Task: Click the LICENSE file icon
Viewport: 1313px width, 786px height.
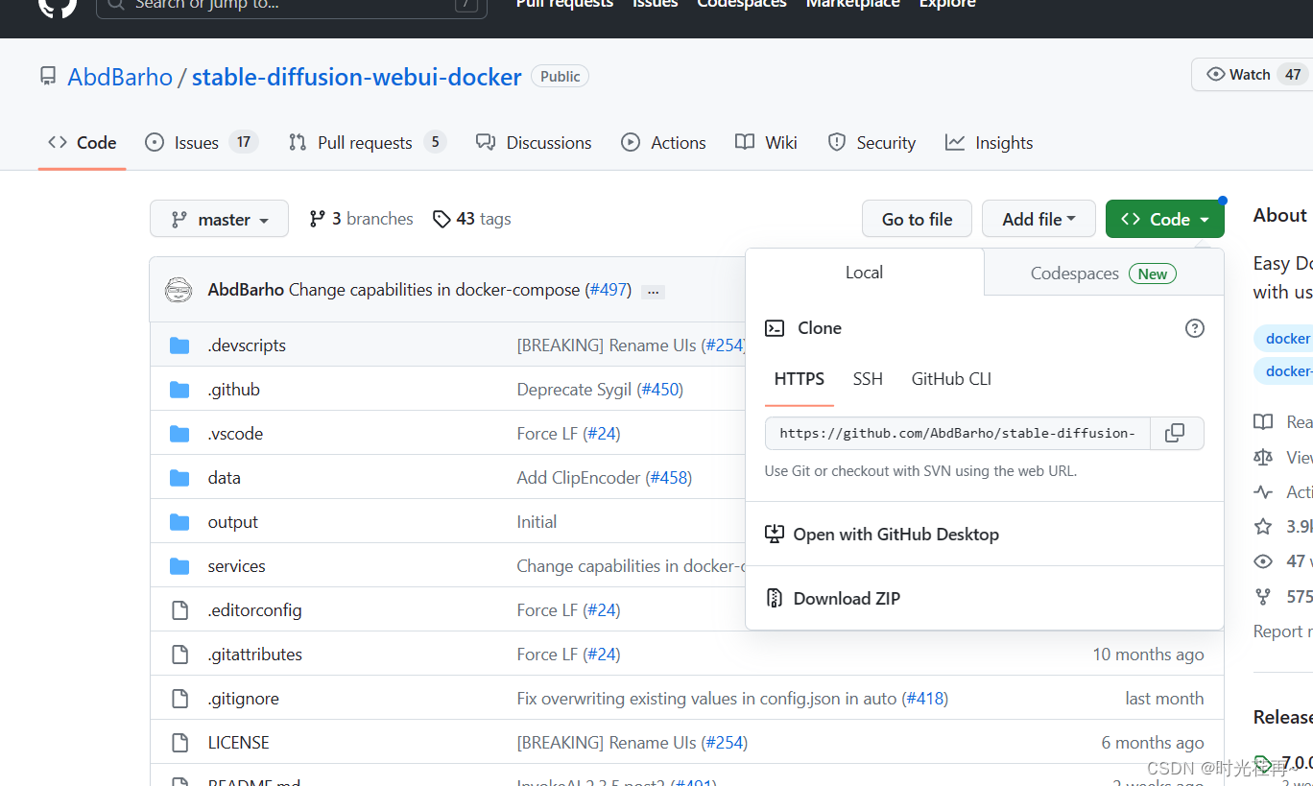Action: [x=179, y=743]
